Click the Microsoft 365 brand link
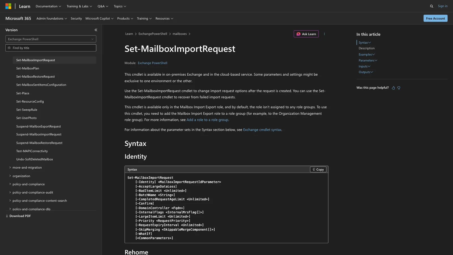 click(18, 18)
